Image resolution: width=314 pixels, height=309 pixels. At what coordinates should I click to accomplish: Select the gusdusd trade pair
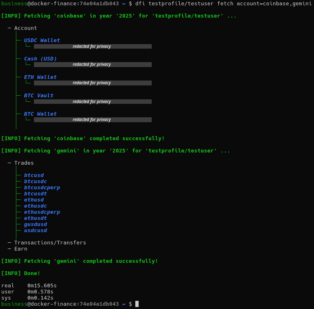coord(35,224)
